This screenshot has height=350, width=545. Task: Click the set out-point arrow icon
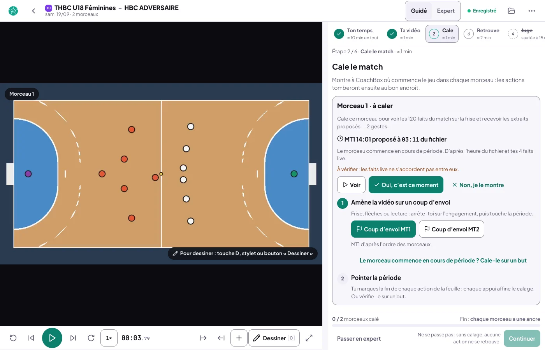[x=221, y=338]
